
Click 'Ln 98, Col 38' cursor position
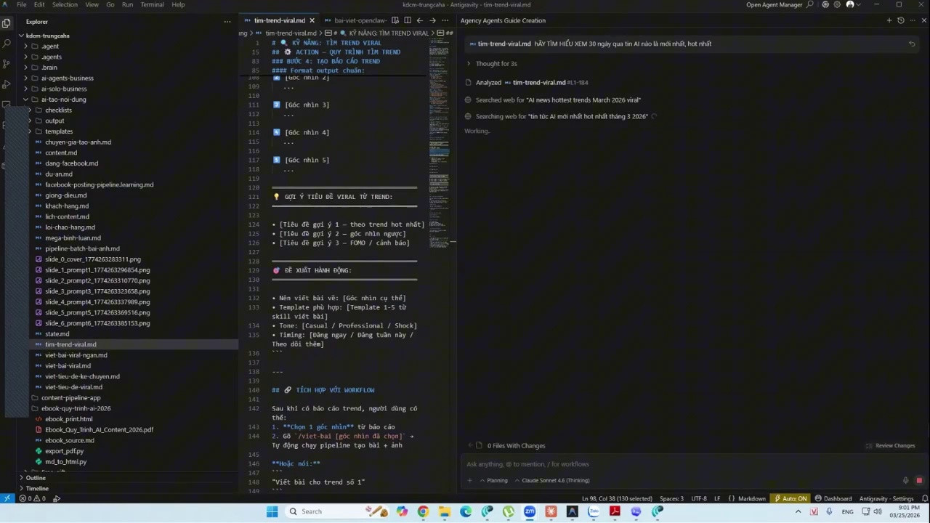618,499
